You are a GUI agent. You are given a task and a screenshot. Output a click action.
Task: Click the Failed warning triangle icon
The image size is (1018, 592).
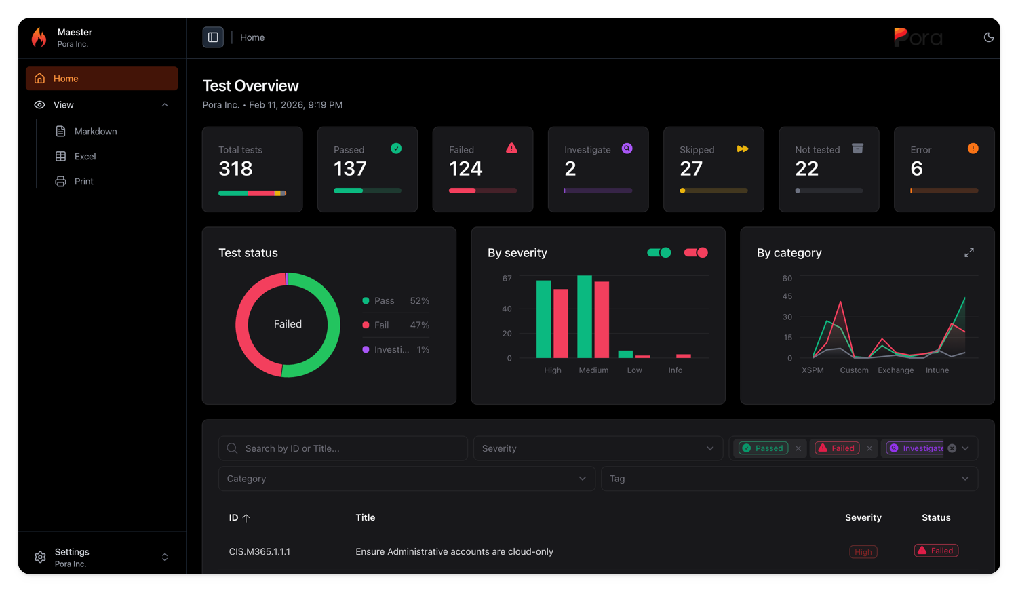point(511,149)
